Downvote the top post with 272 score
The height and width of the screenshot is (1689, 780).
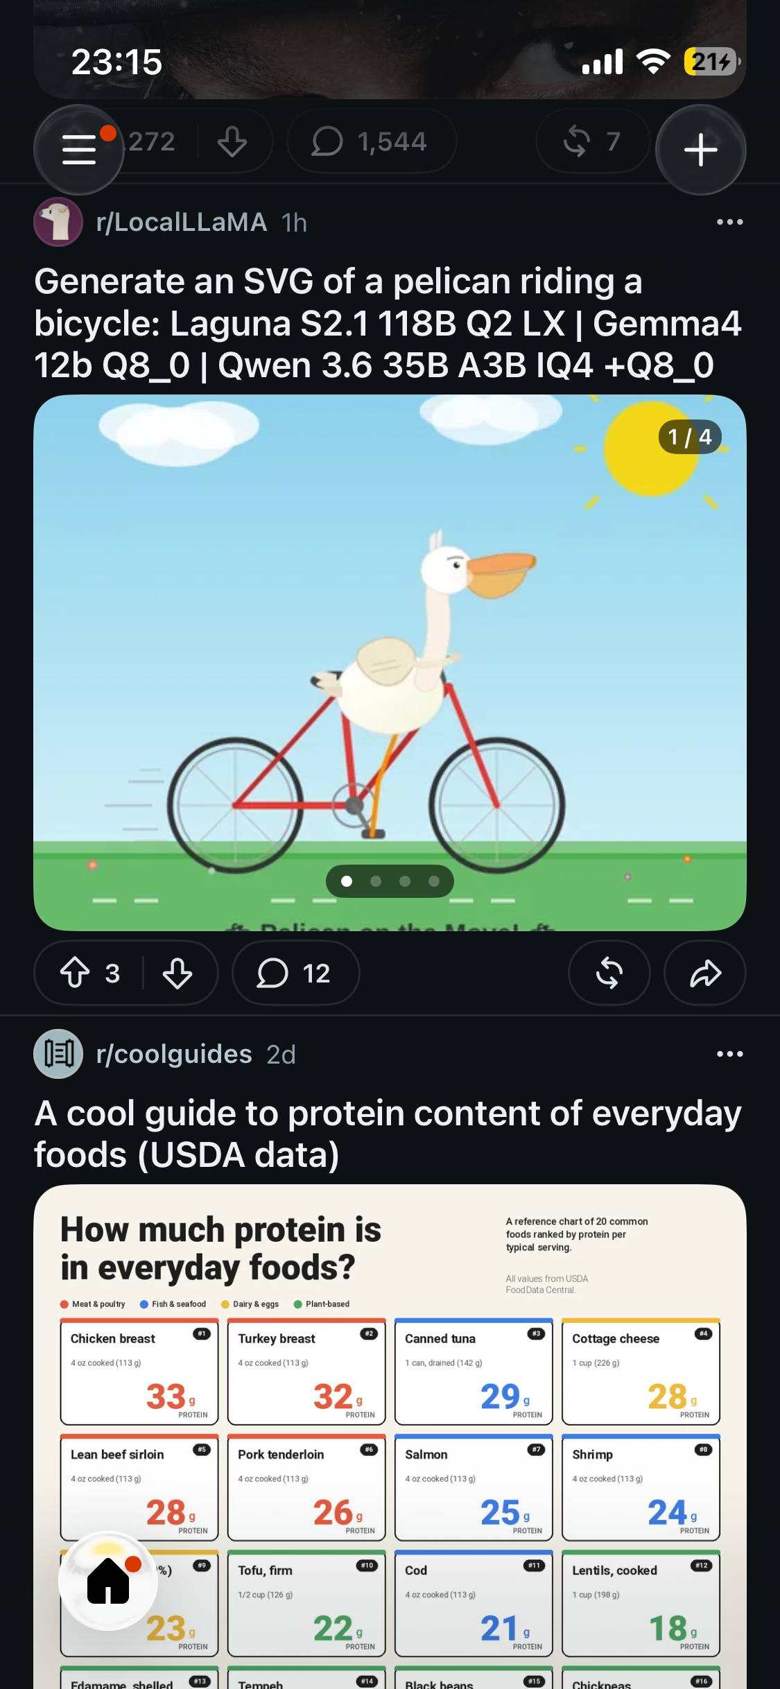(x=232, y=141)
